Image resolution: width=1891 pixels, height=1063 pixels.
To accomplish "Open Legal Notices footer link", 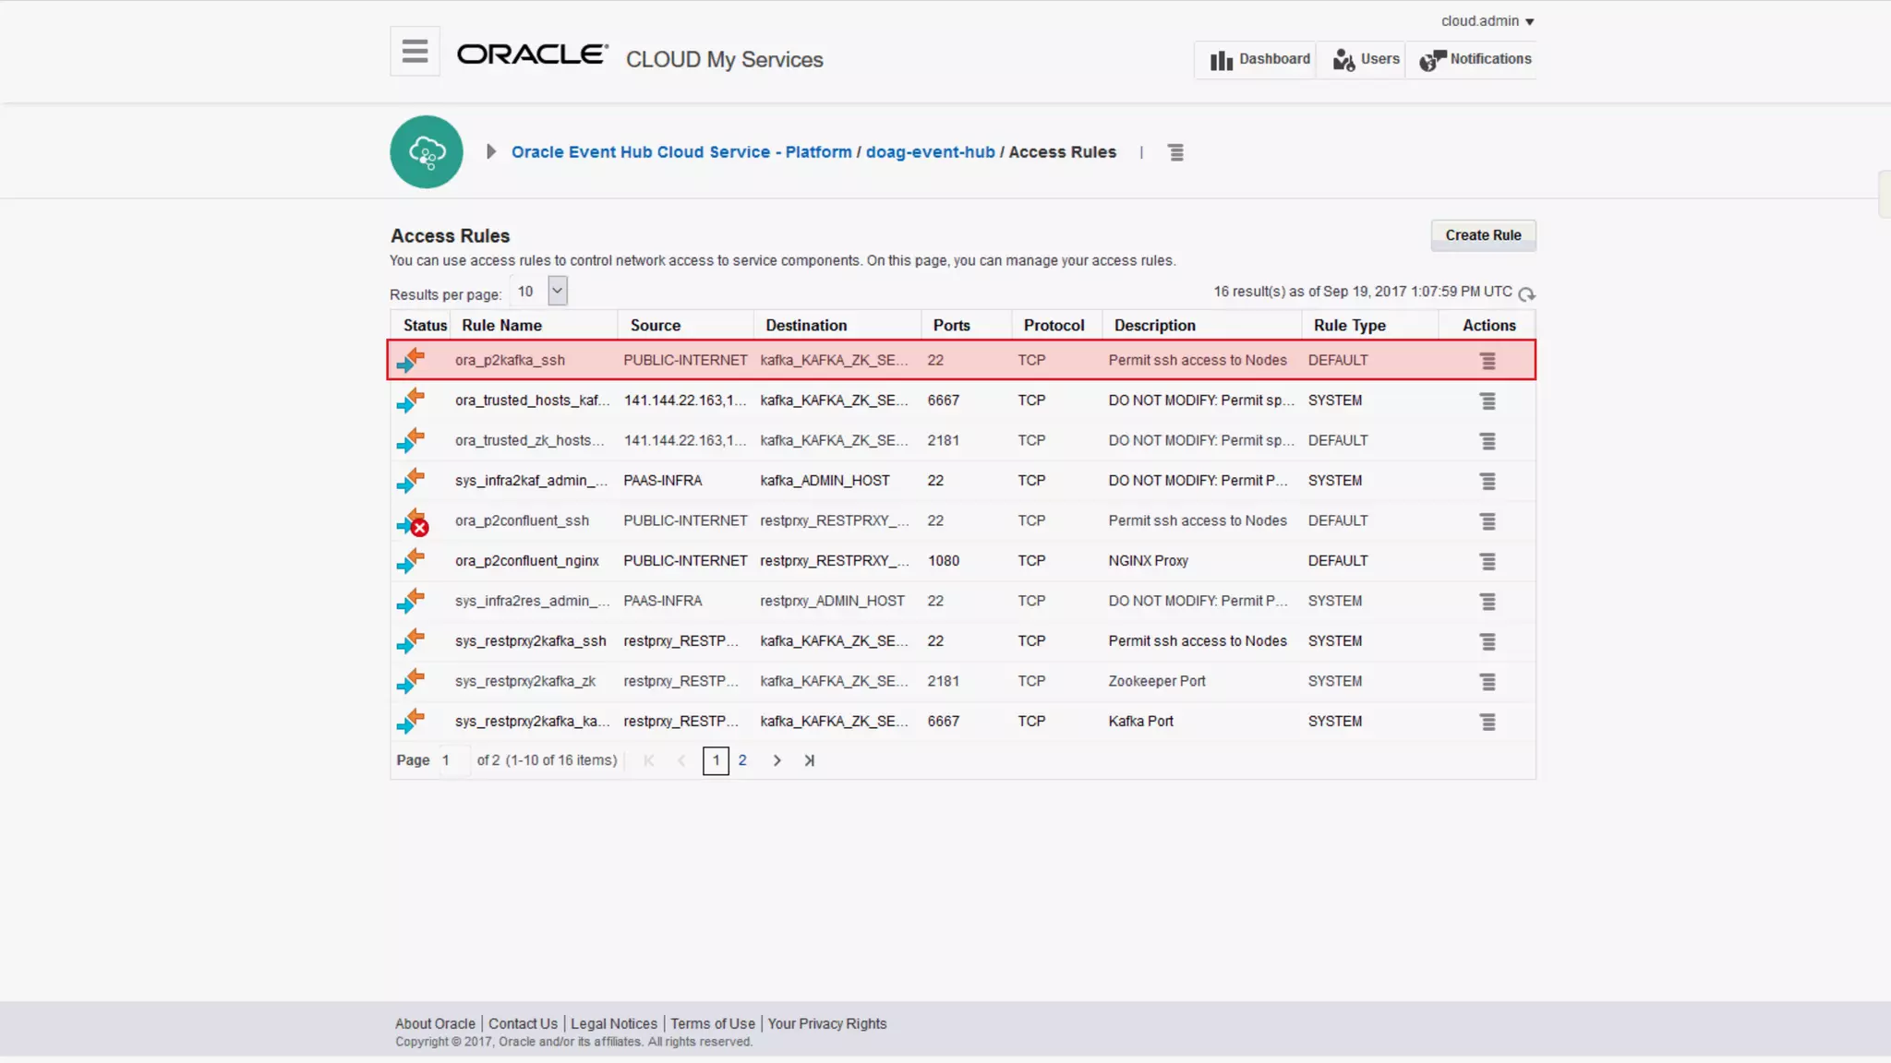I will 614,1024.
